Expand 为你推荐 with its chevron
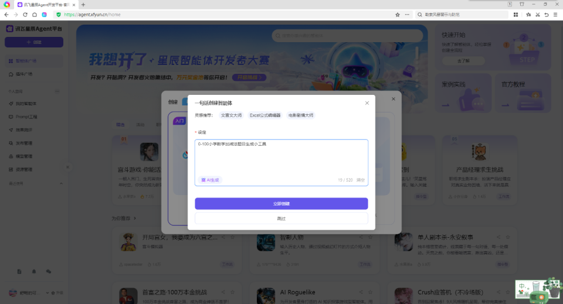 click(135, 218)
